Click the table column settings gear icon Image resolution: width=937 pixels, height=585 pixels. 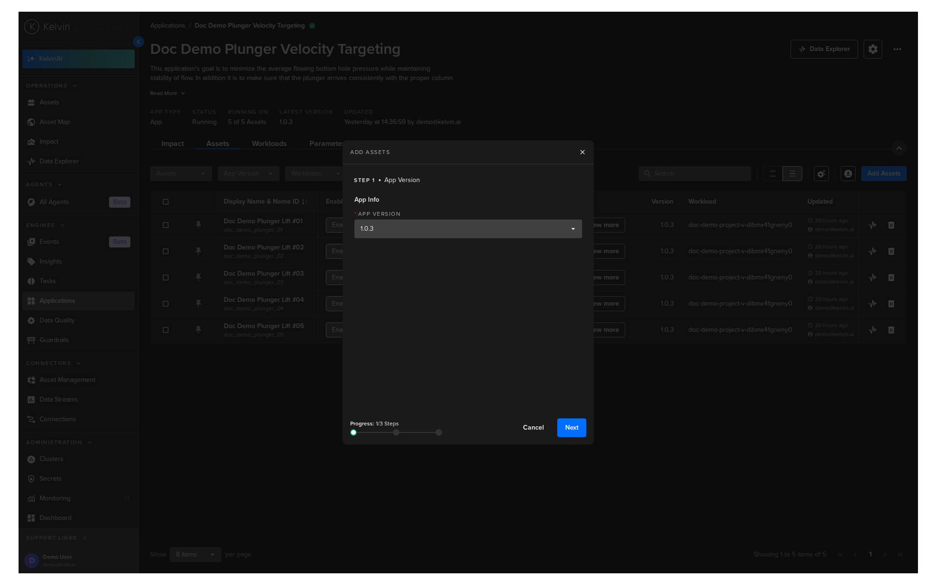pos(821,174)
